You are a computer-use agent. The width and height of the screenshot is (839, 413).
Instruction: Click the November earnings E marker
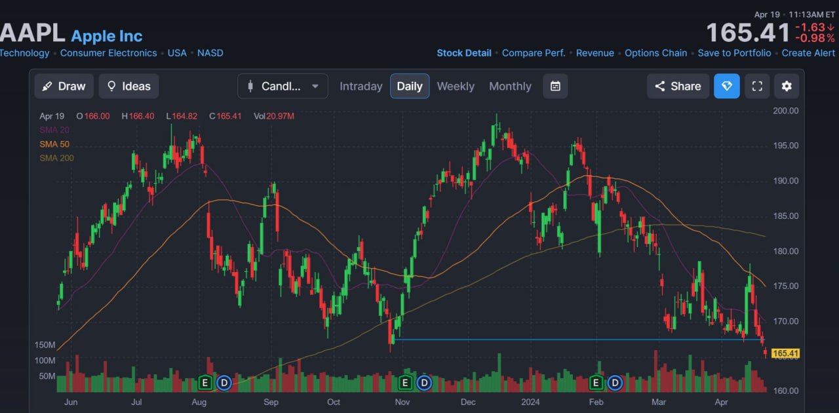pos(405,382)
